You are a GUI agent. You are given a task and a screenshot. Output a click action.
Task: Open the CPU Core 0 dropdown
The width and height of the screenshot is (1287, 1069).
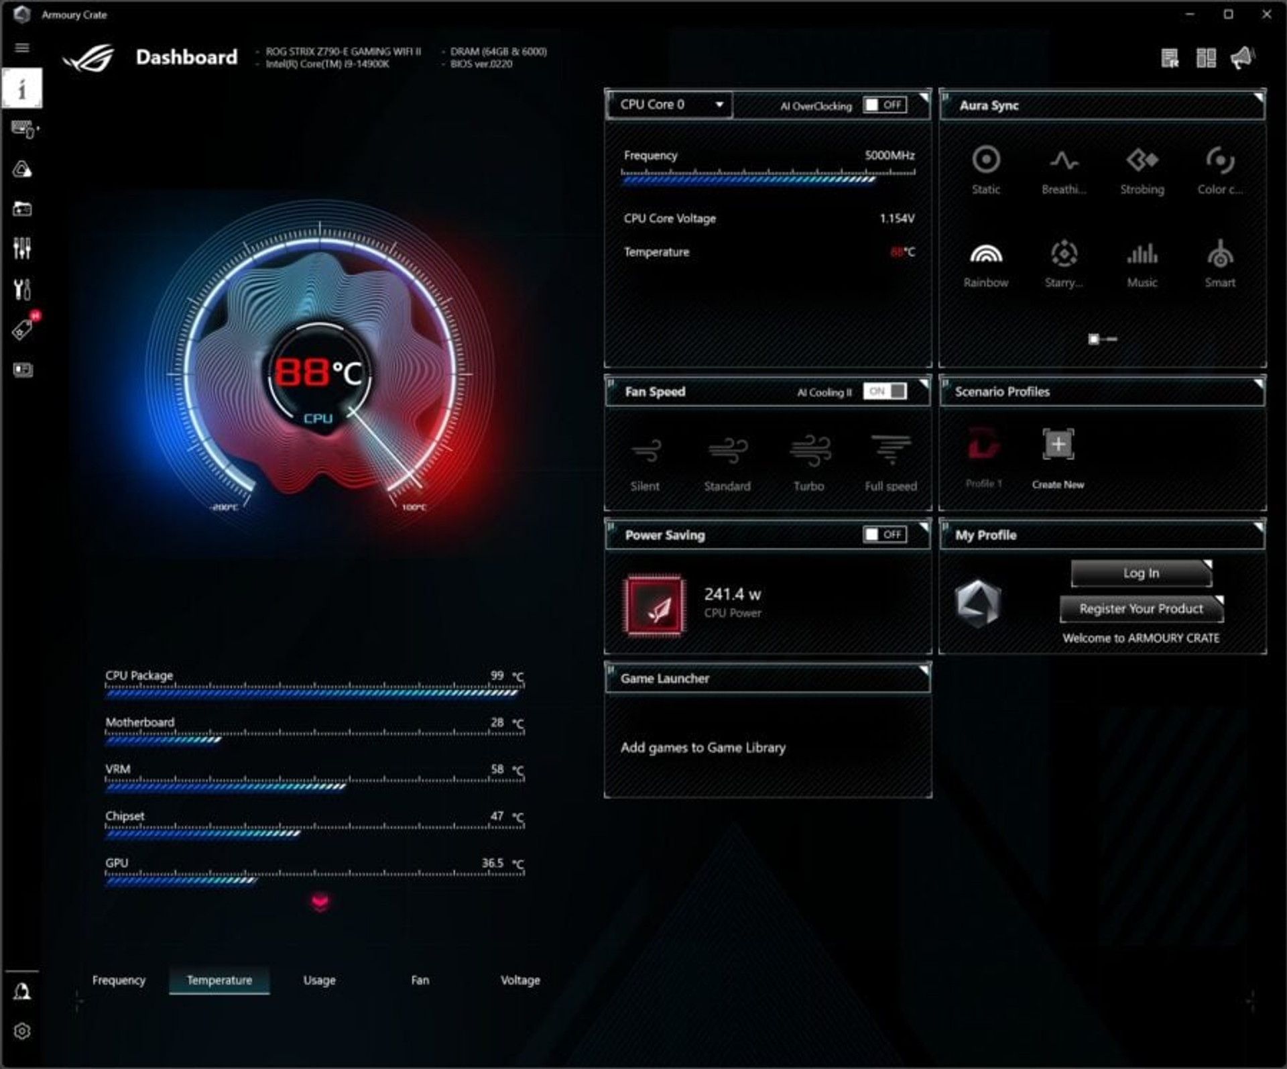point(670,105)
